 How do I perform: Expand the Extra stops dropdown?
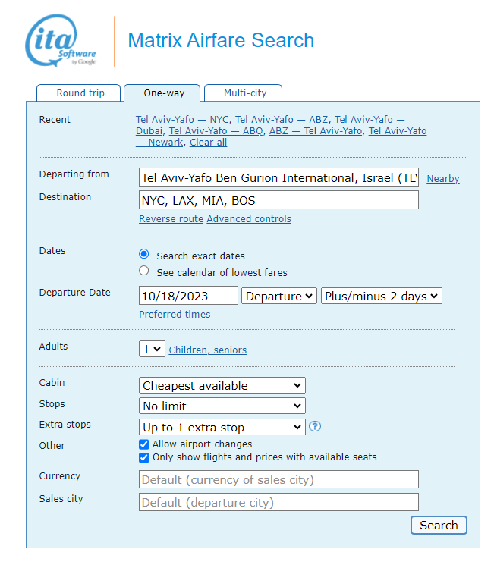click(x=222, y=427)
